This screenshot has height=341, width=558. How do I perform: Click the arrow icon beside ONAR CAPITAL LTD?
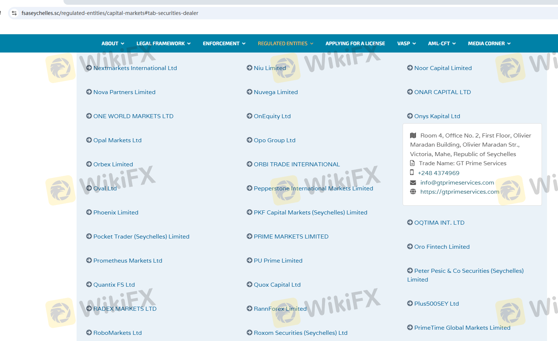pyautogui.click(x=410, y=92)
